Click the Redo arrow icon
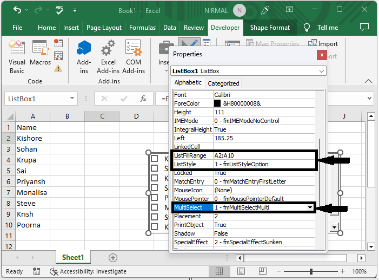 38,10
